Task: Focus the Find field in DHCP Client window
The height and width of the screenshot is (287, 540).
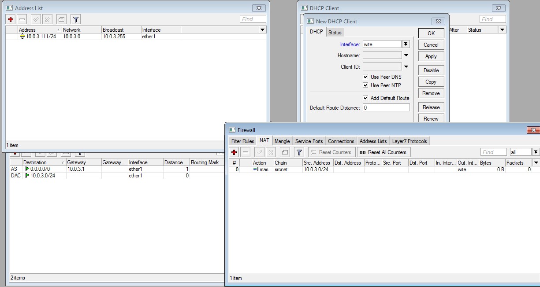Action: [x=493, y=19]
